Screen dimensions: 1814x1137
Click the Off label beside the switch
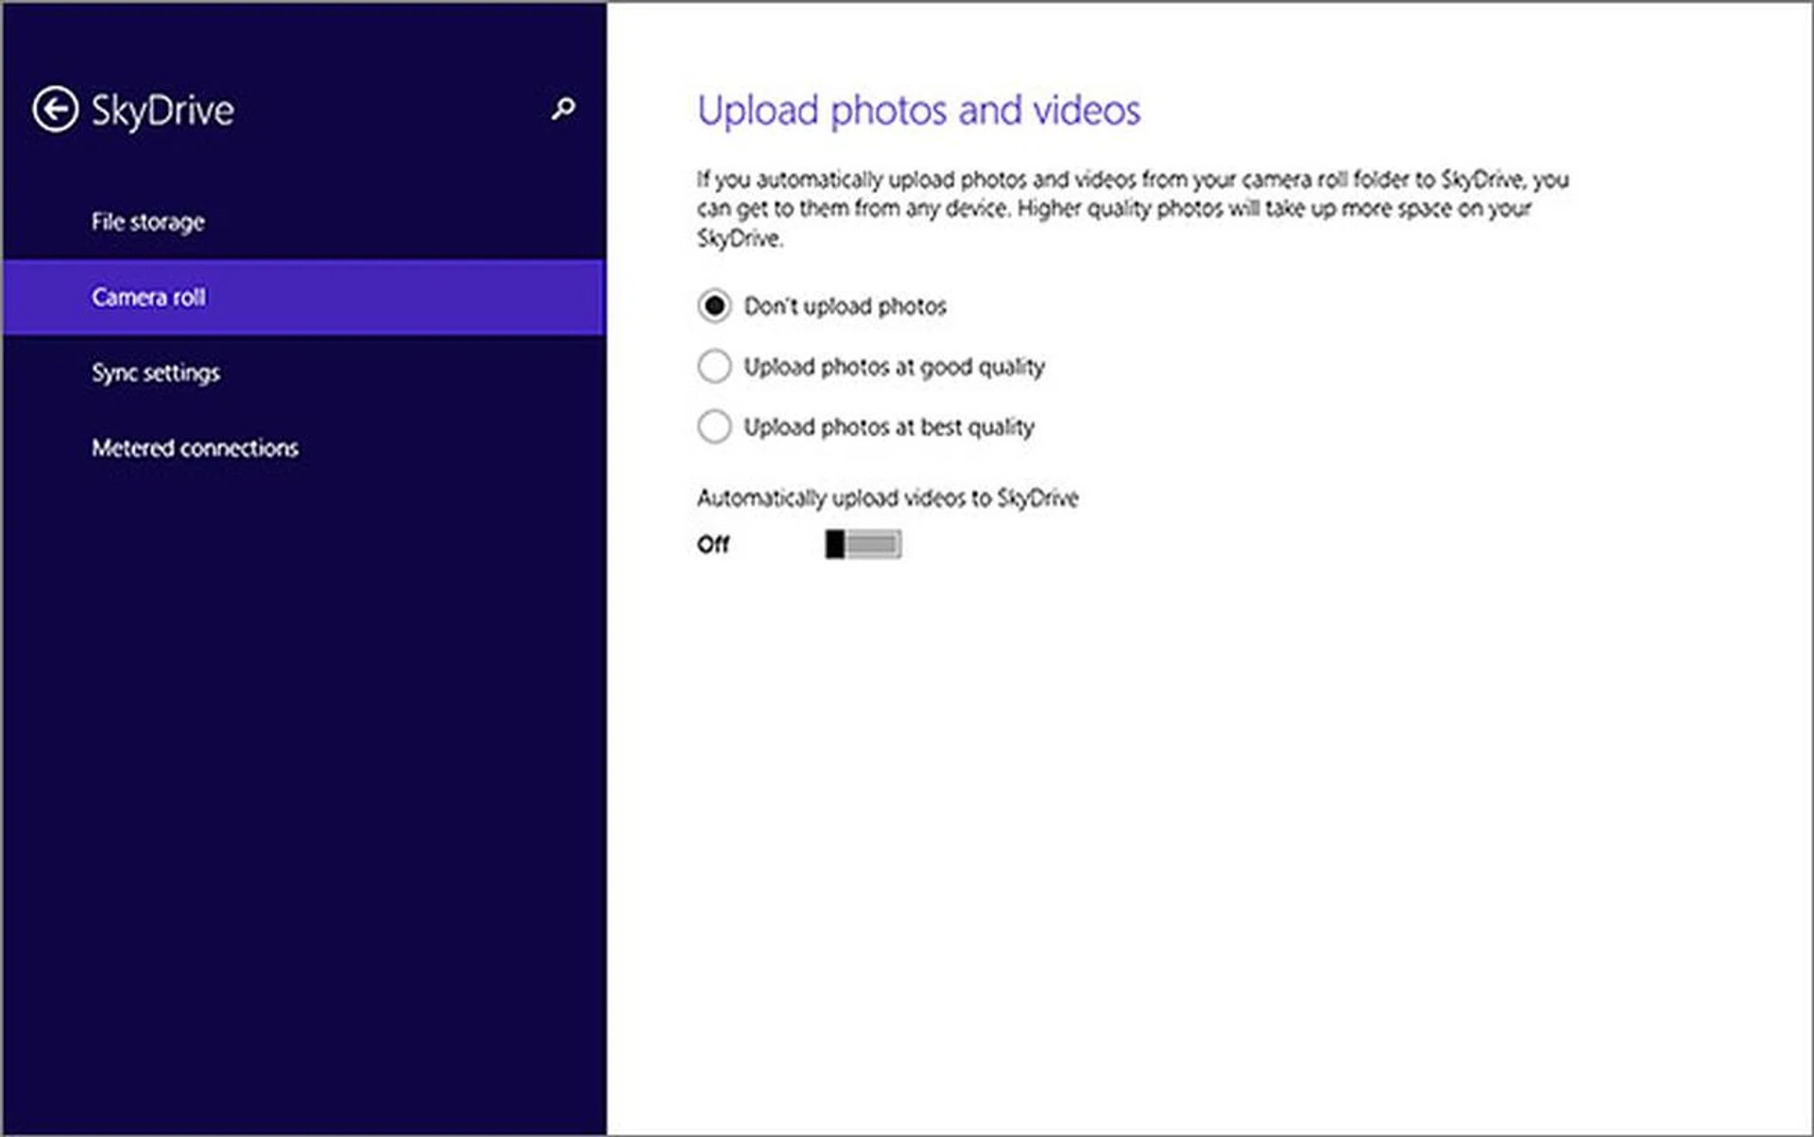click(x=713, y=544)
